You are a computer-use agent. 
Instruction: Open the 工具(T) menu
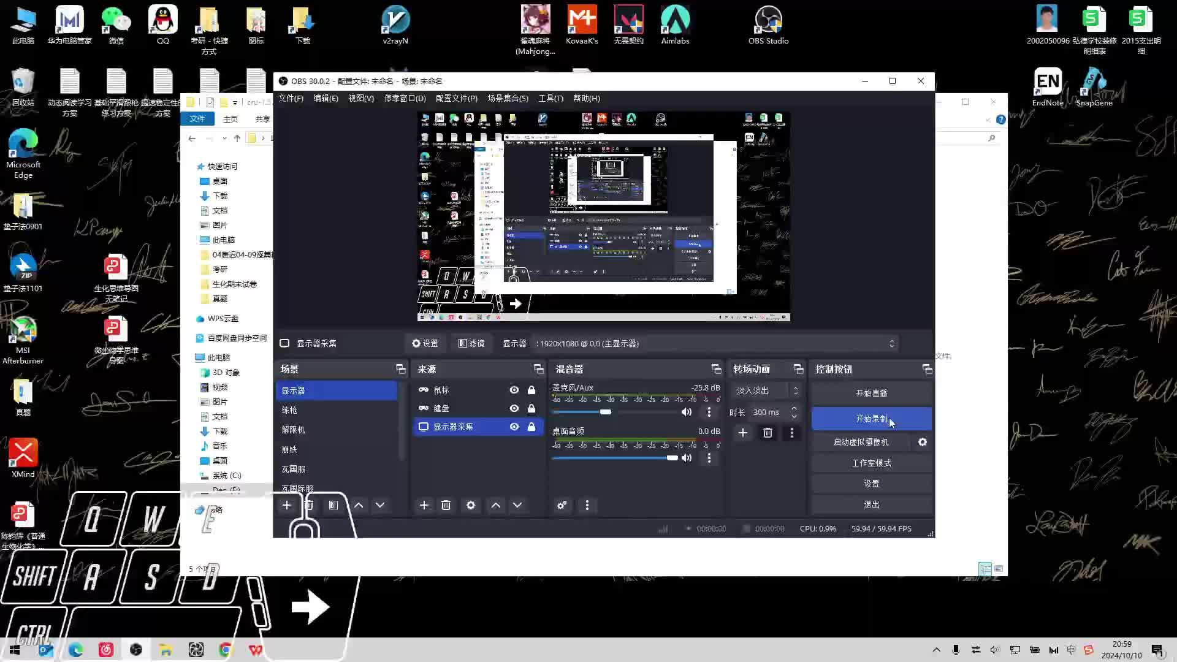[x=550, y=98]
